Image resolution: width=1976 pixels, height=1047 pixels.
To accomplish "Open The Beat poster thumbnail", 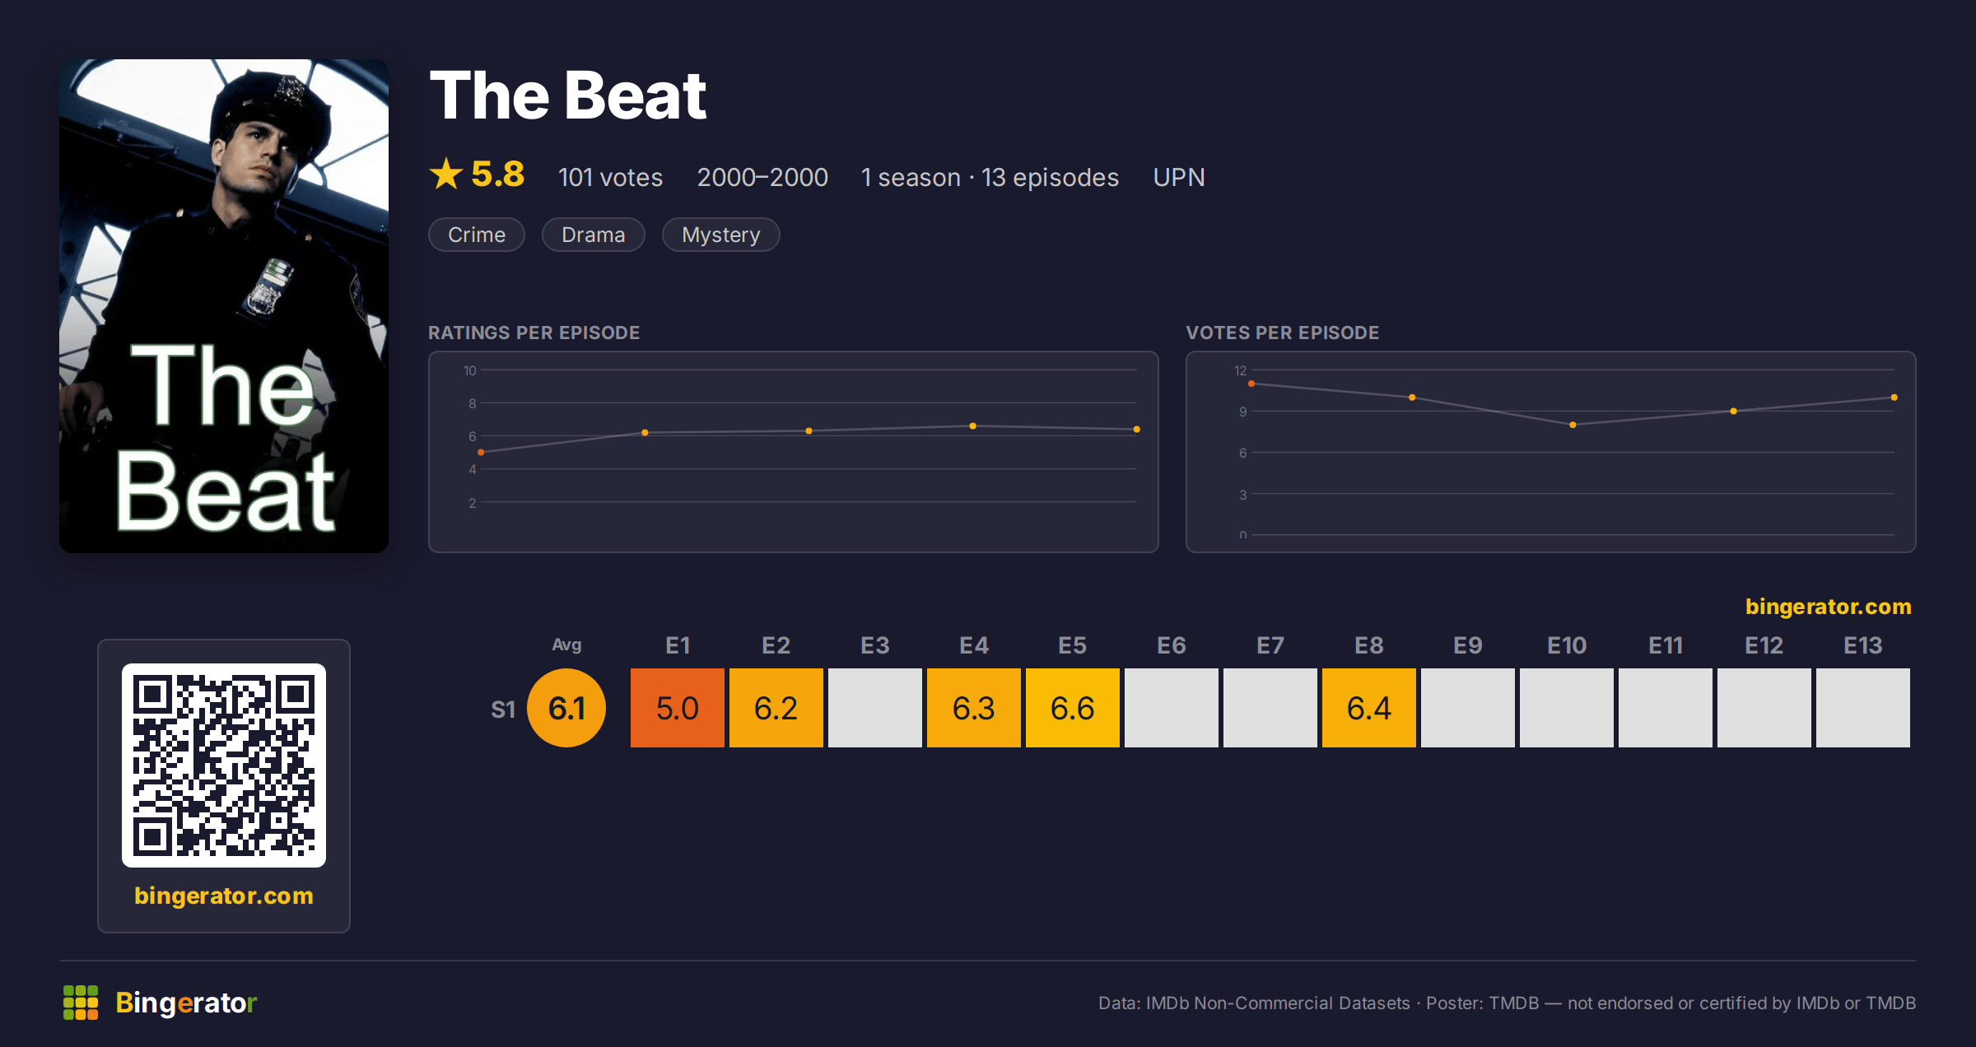I will [x=224, y=306].
